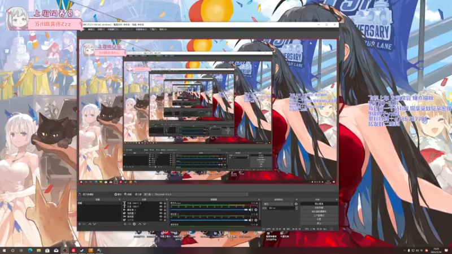The height and width of the screenshot is (254, 452).
Task: Click 退出 exit button in controls
Action: (x=319, y=223)
